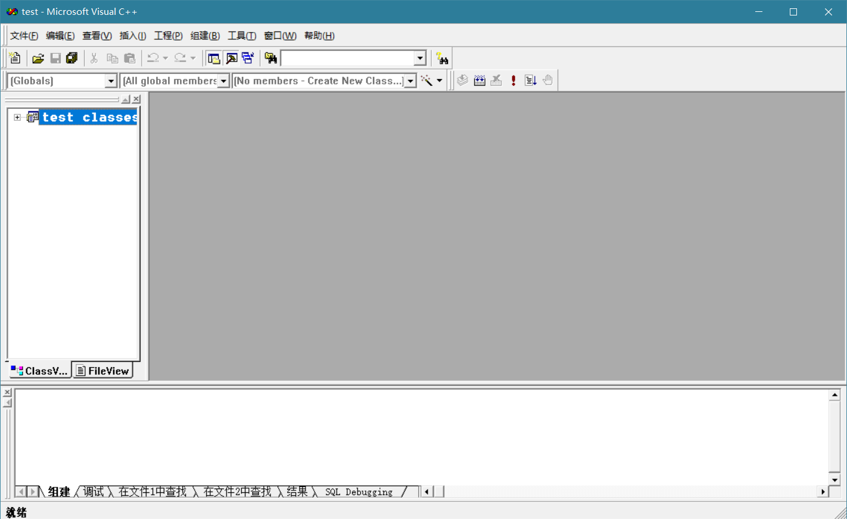The image size is (847, 519).
Task: Open the WizardBar actions wand dropdown arrow
Action: 440,80
